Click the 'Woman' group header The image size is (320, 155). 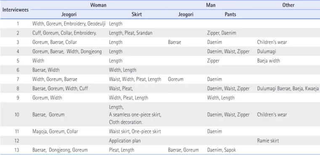pyautogui.click(x=98, y=5)
